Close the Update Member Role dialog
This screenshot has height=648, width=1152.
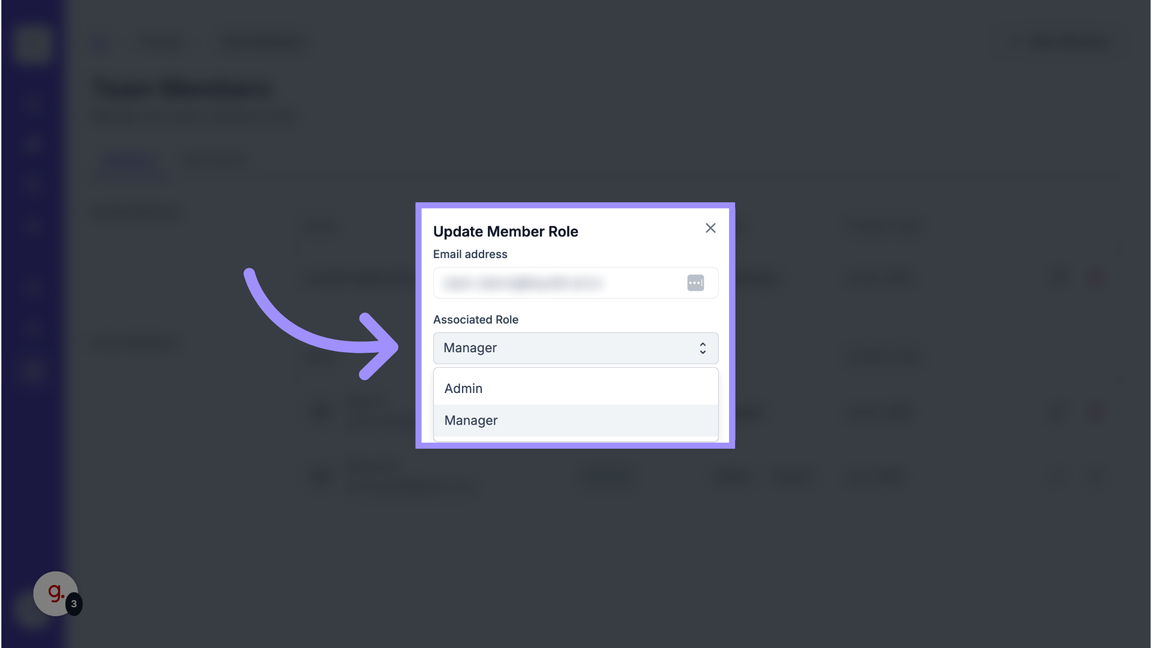point(710,228)
